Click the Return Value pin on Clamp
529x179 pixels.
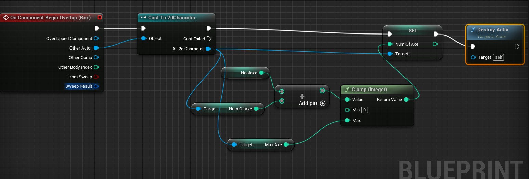click(x=406, y=100)
